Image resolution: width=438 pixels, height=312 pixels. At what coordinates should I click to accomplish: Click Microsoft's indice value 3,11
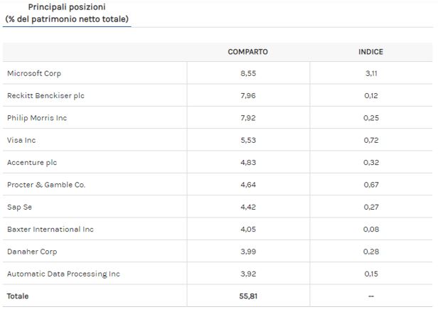tap(370, 73)
